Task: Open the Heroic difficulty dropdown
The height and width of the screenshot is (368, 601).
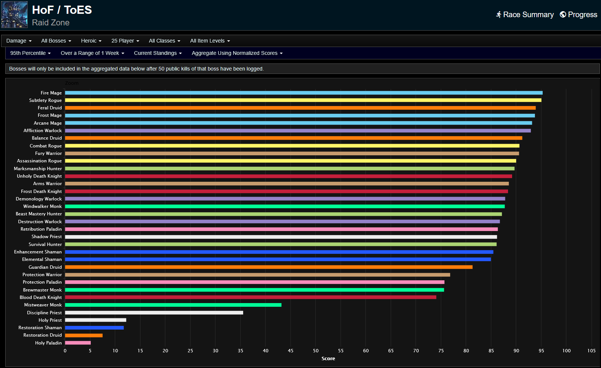Action: tap(91, 41)
